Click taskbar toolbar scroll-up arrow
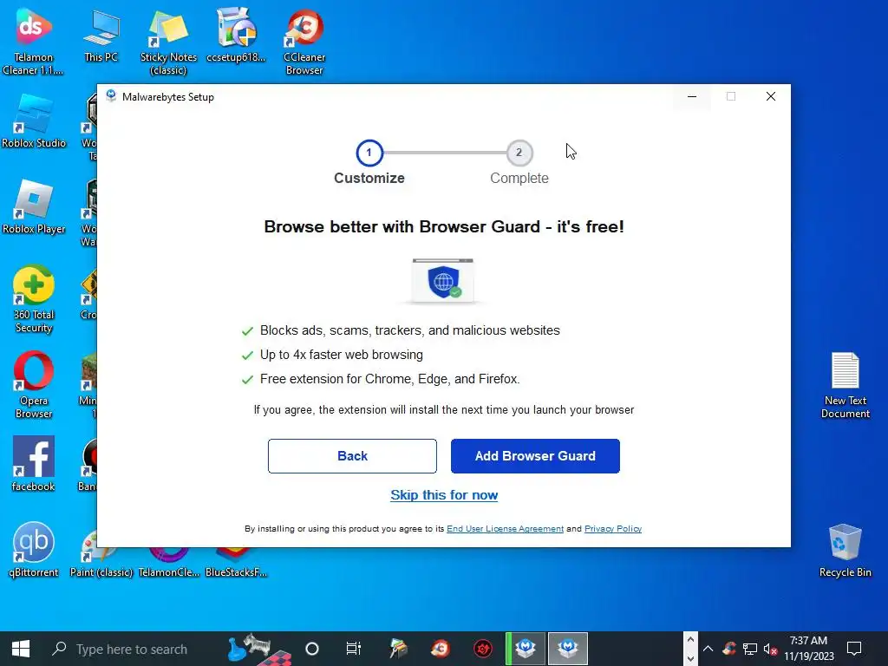The width and height of the screenshot is (888, 666). tap(690, 640)
